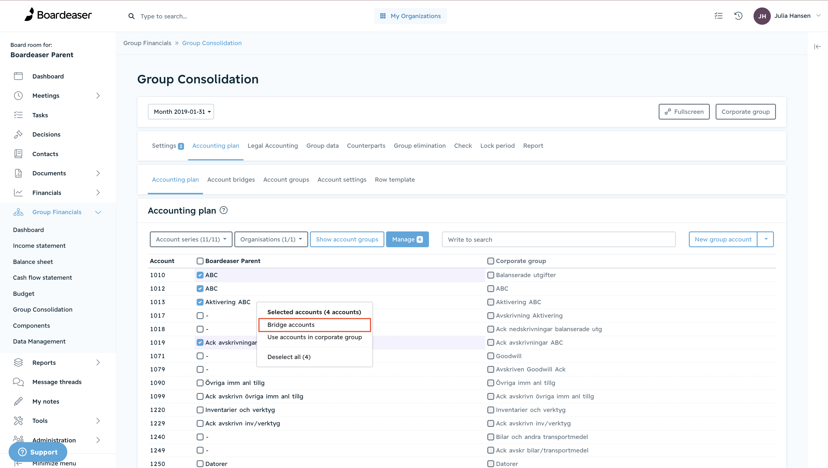Open the task checklist icon in header
The width and height of the screenshot is (828, 468).
(718, 16)
